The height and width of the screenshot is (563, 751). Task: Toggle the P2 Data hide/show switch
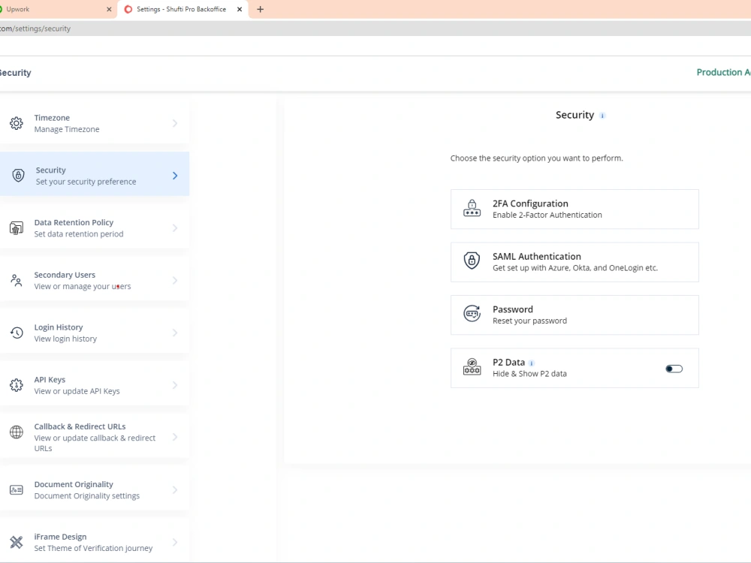(674, 369)
